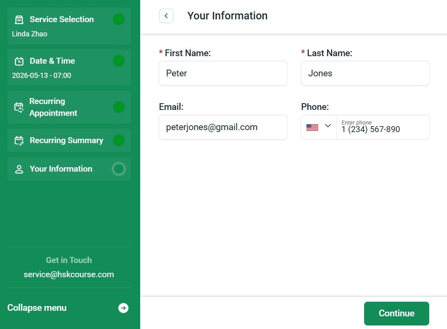The image size is (447, 329).
Task: Click the empty status circle on Your Information
Action: click(118, 169)
